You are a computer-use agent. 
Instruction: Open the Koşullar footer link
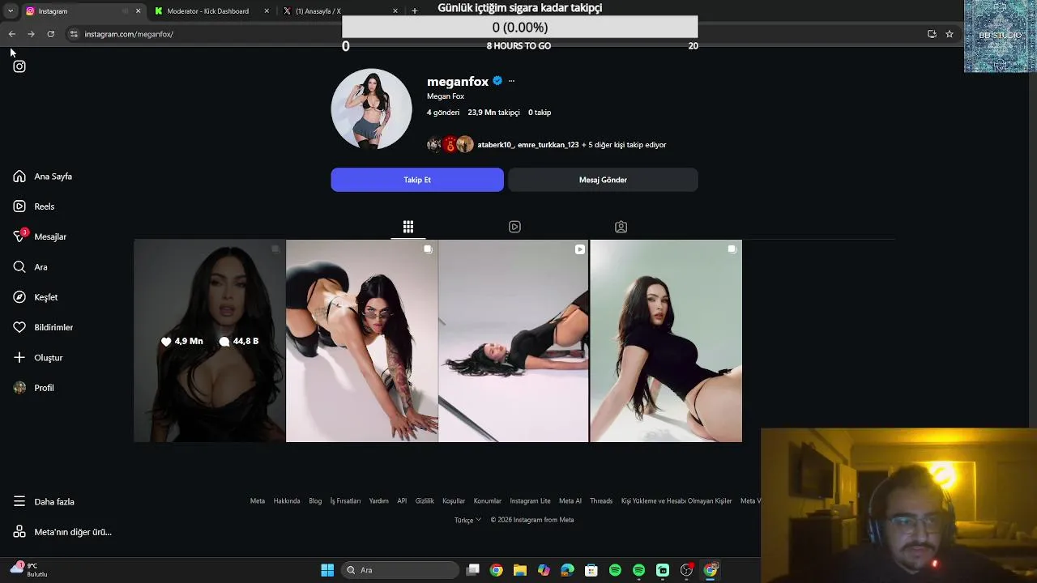point(454,501)
